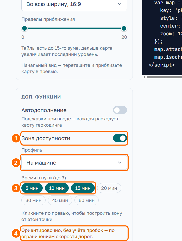
Task: Click the 'Пределы приближения' label
Action: [x=48, y=19]
